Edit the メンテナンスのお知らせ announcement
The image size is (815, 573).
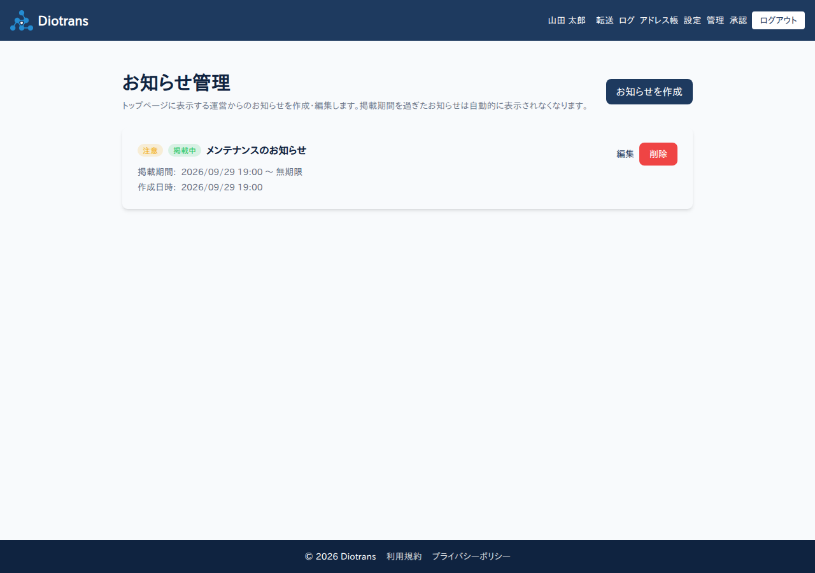[x=625, y=154]
